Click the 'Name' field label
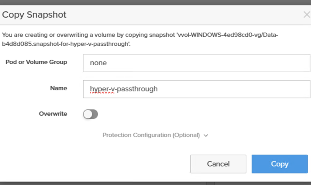 (x=58, y=88)
